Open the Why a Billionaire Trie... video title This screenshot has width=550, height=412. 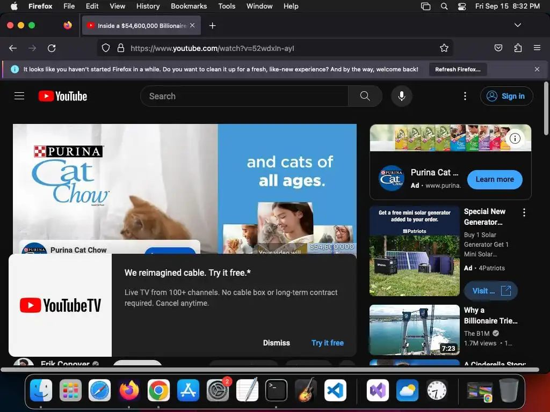[490, 315]
